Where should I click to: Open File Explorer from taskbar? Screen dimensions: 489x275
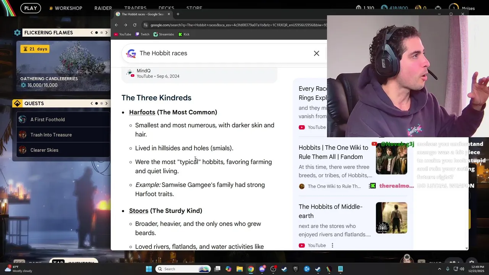point(240,269)
